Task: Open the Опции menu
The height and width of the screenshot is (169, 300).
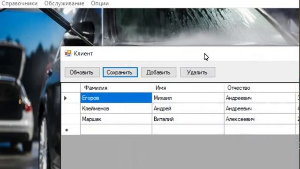Action: (x=100, y=3)
